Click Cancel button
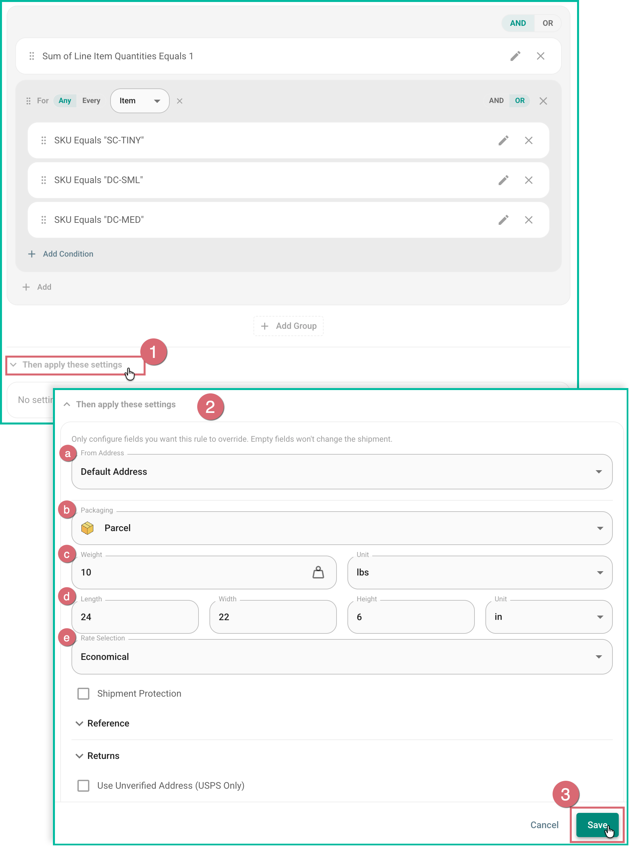This screenshot has height=847, width=630. (544, 825)
